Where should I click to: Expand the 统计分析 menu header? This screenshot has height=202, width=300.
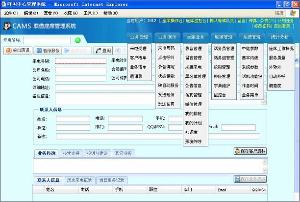point(280,37)
